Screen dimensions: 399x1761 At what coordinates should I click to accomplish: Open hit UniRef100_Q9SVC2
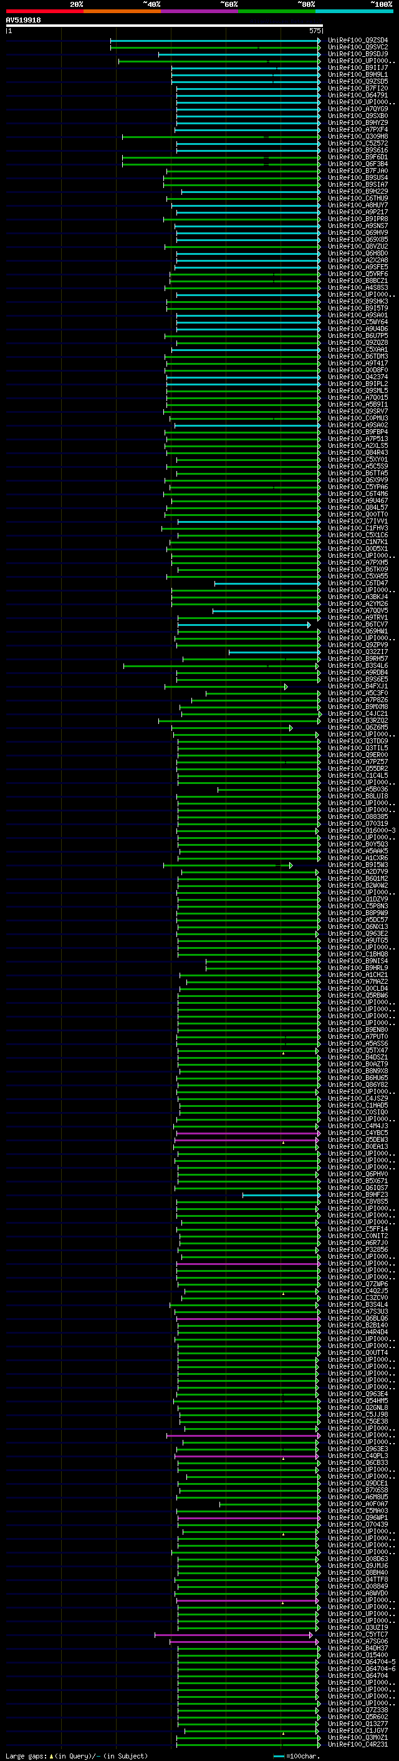357,47
